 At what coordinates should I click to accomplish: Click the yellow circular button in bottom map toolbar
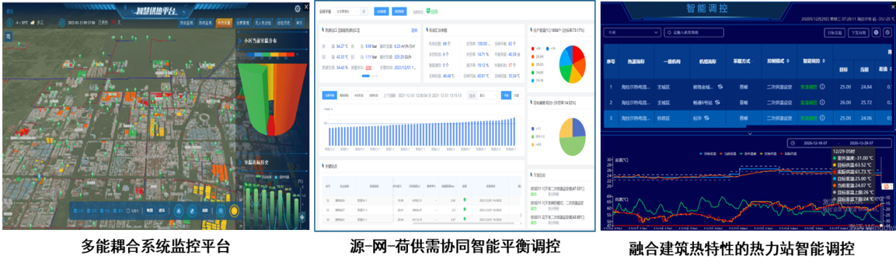tap(234, 210)
